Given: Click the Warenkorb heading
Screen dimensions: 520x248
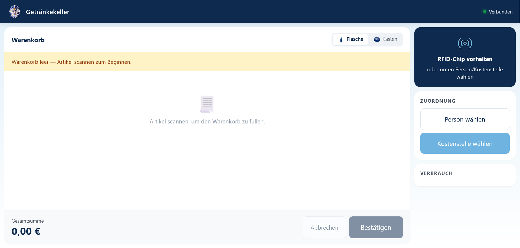Looking at the screenshot, I should (28, 40).
